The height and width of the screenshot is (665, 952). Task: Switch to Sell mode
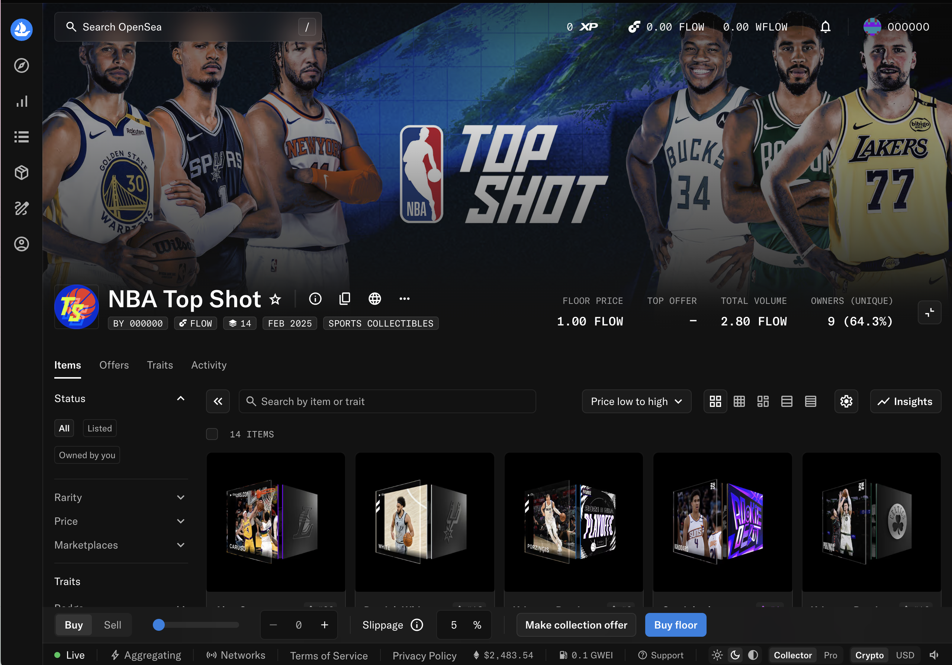(x=112, y=625)
